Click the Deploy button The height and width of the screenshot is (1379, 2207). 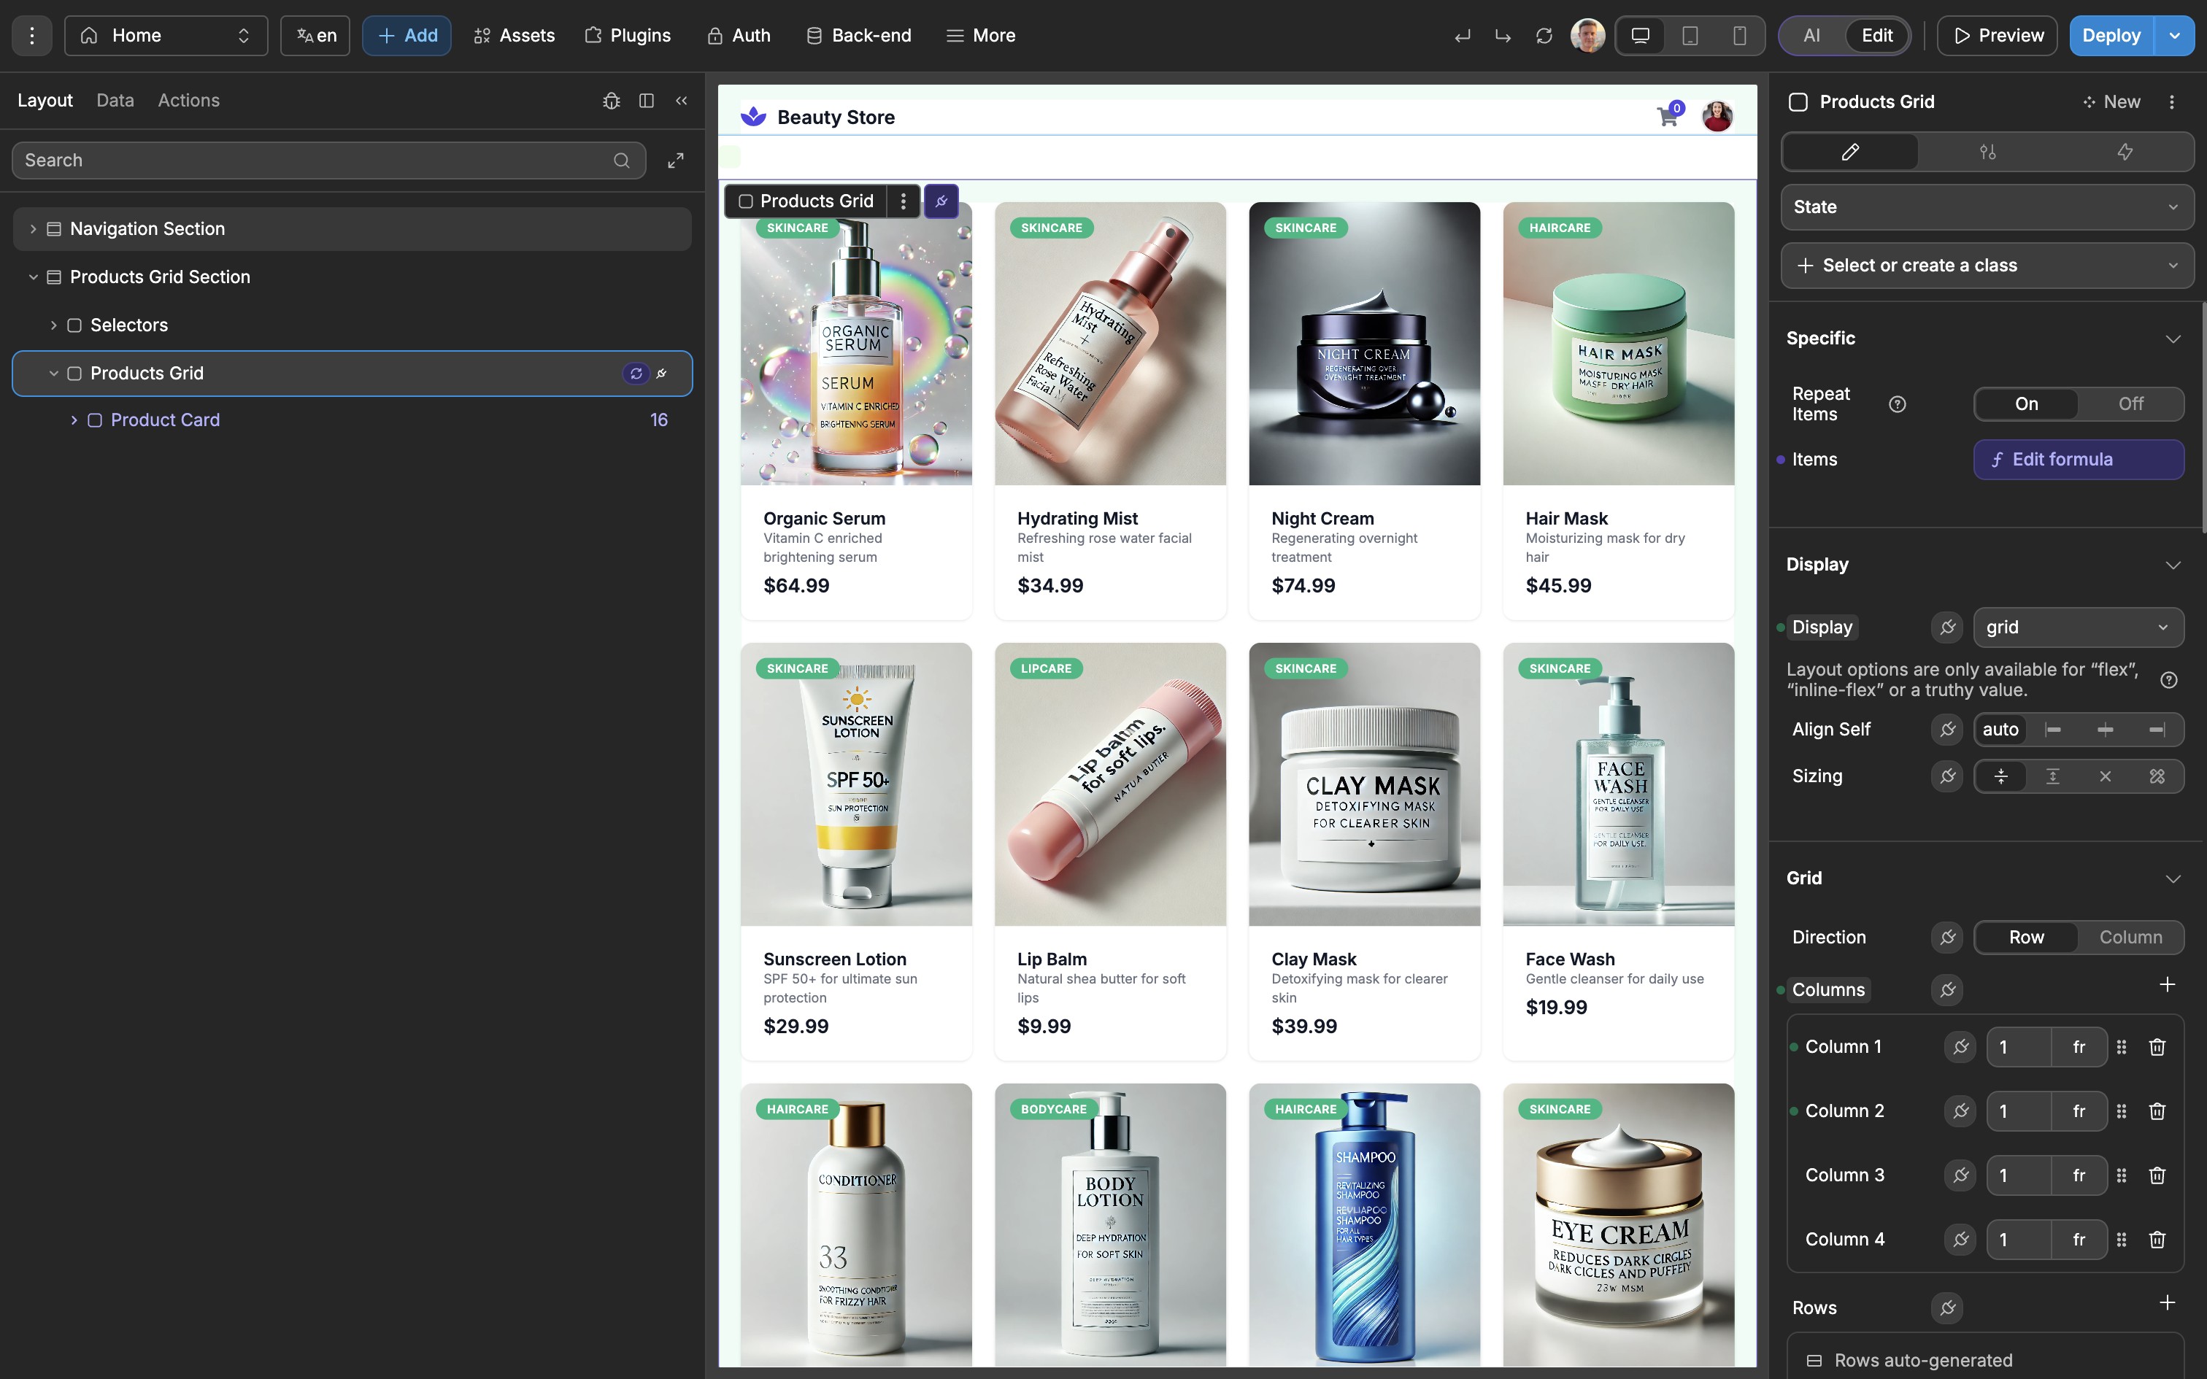pyautogui.click(x=2111, y=36)
